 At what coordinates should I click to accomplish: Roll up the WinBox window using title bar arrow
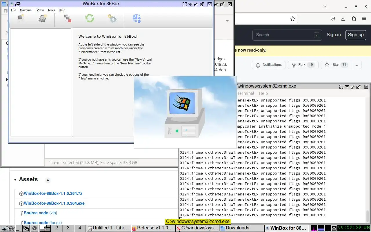(190, 4)
